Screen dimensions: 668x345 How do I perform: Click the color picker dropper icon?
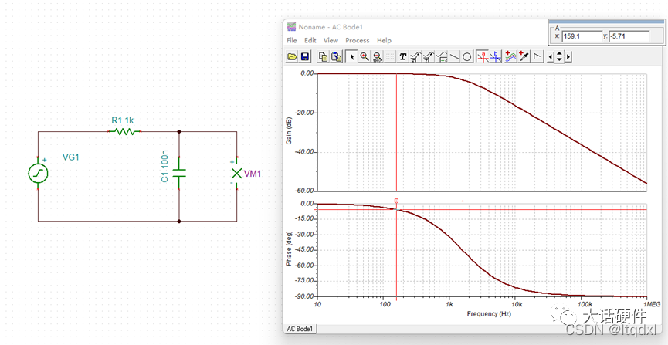click(524, 56)
